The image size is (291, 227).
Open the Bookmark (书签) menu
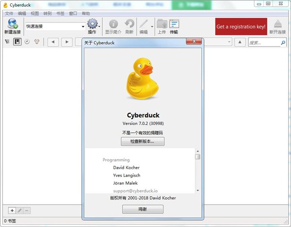pyautogui.click(x=60, y=13)
